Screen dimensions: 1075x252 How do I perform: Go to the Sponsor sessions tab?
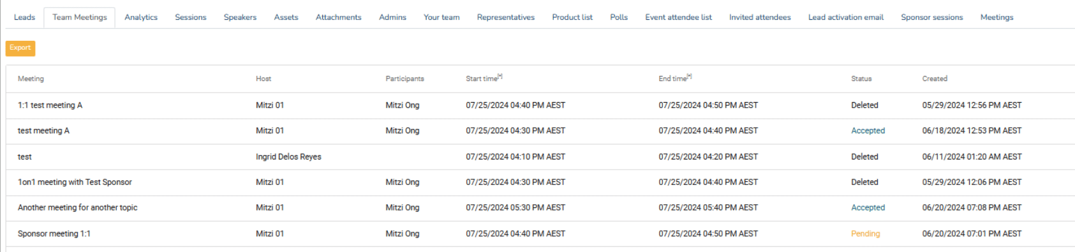(932, 17)
